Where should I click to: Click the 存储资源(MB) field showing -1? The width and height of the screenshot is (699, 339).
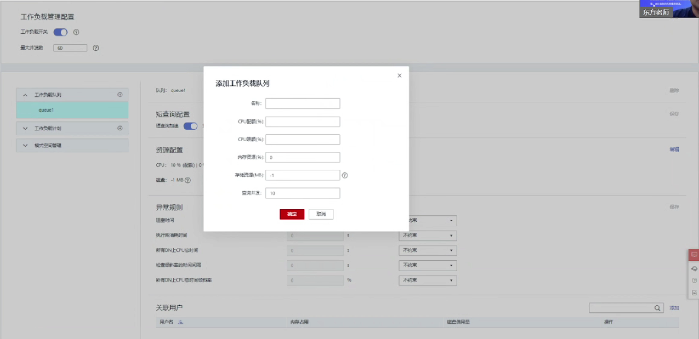(303, 175)
